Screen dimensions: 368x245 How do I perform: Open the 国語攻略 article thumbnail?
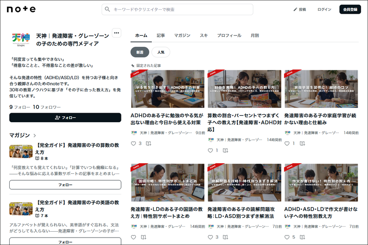click(x=167, y=182)
